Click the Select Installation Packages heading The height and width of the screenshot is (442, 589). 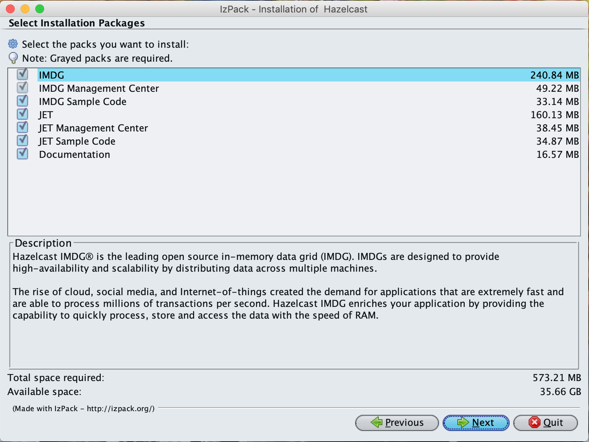pyautogui.click(x=77, y=23)
